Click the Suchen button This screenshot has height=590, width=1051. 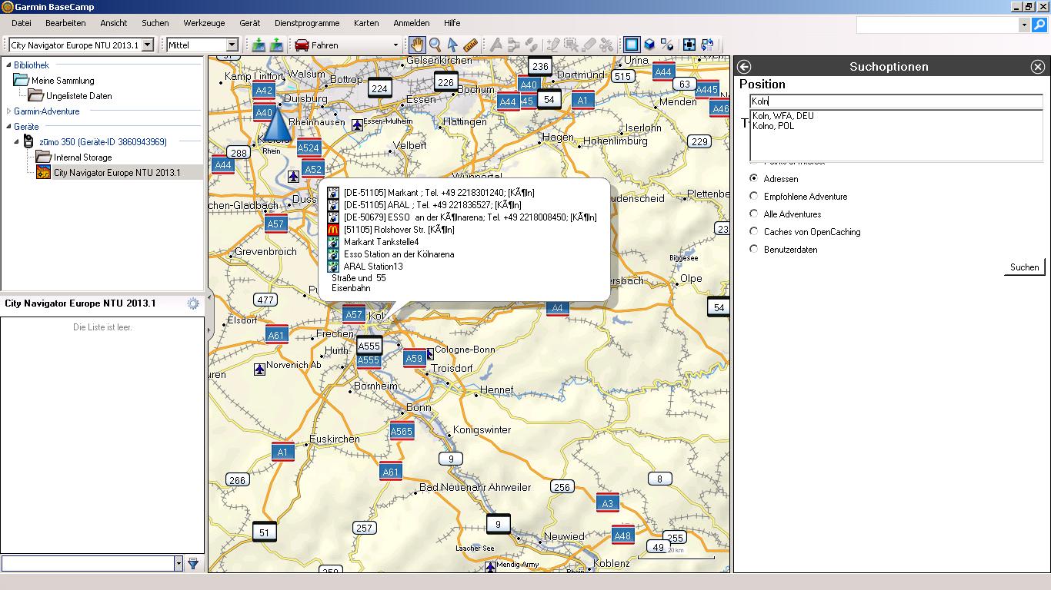click(1024, 267)
